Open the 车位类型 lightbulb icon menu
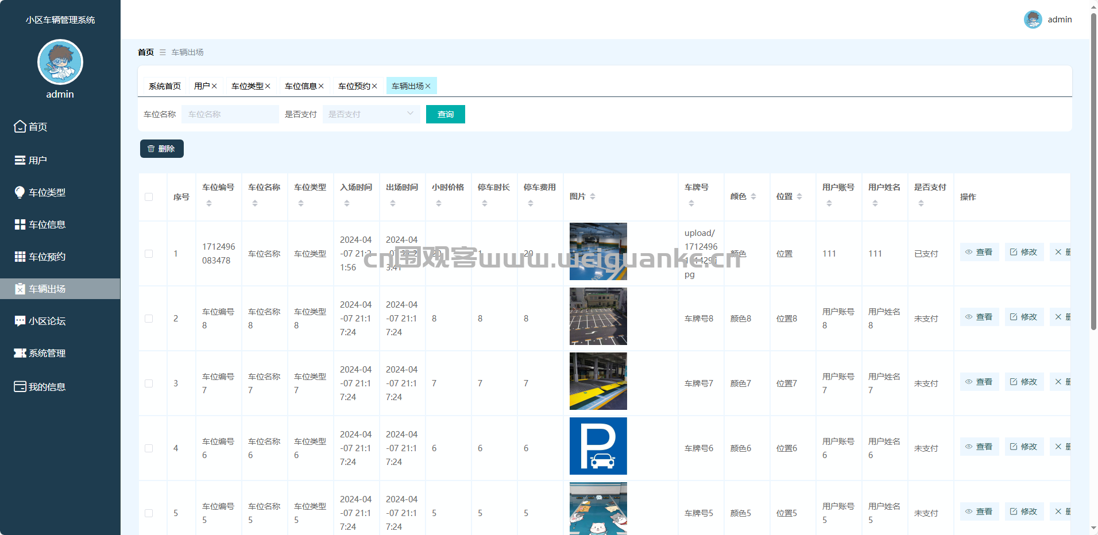 [20, 192]
